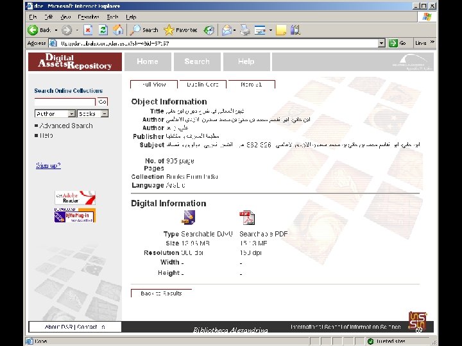Screen dimensions: 462x346
Task: Open the Advanced Search link
Action: coord(66,126)
